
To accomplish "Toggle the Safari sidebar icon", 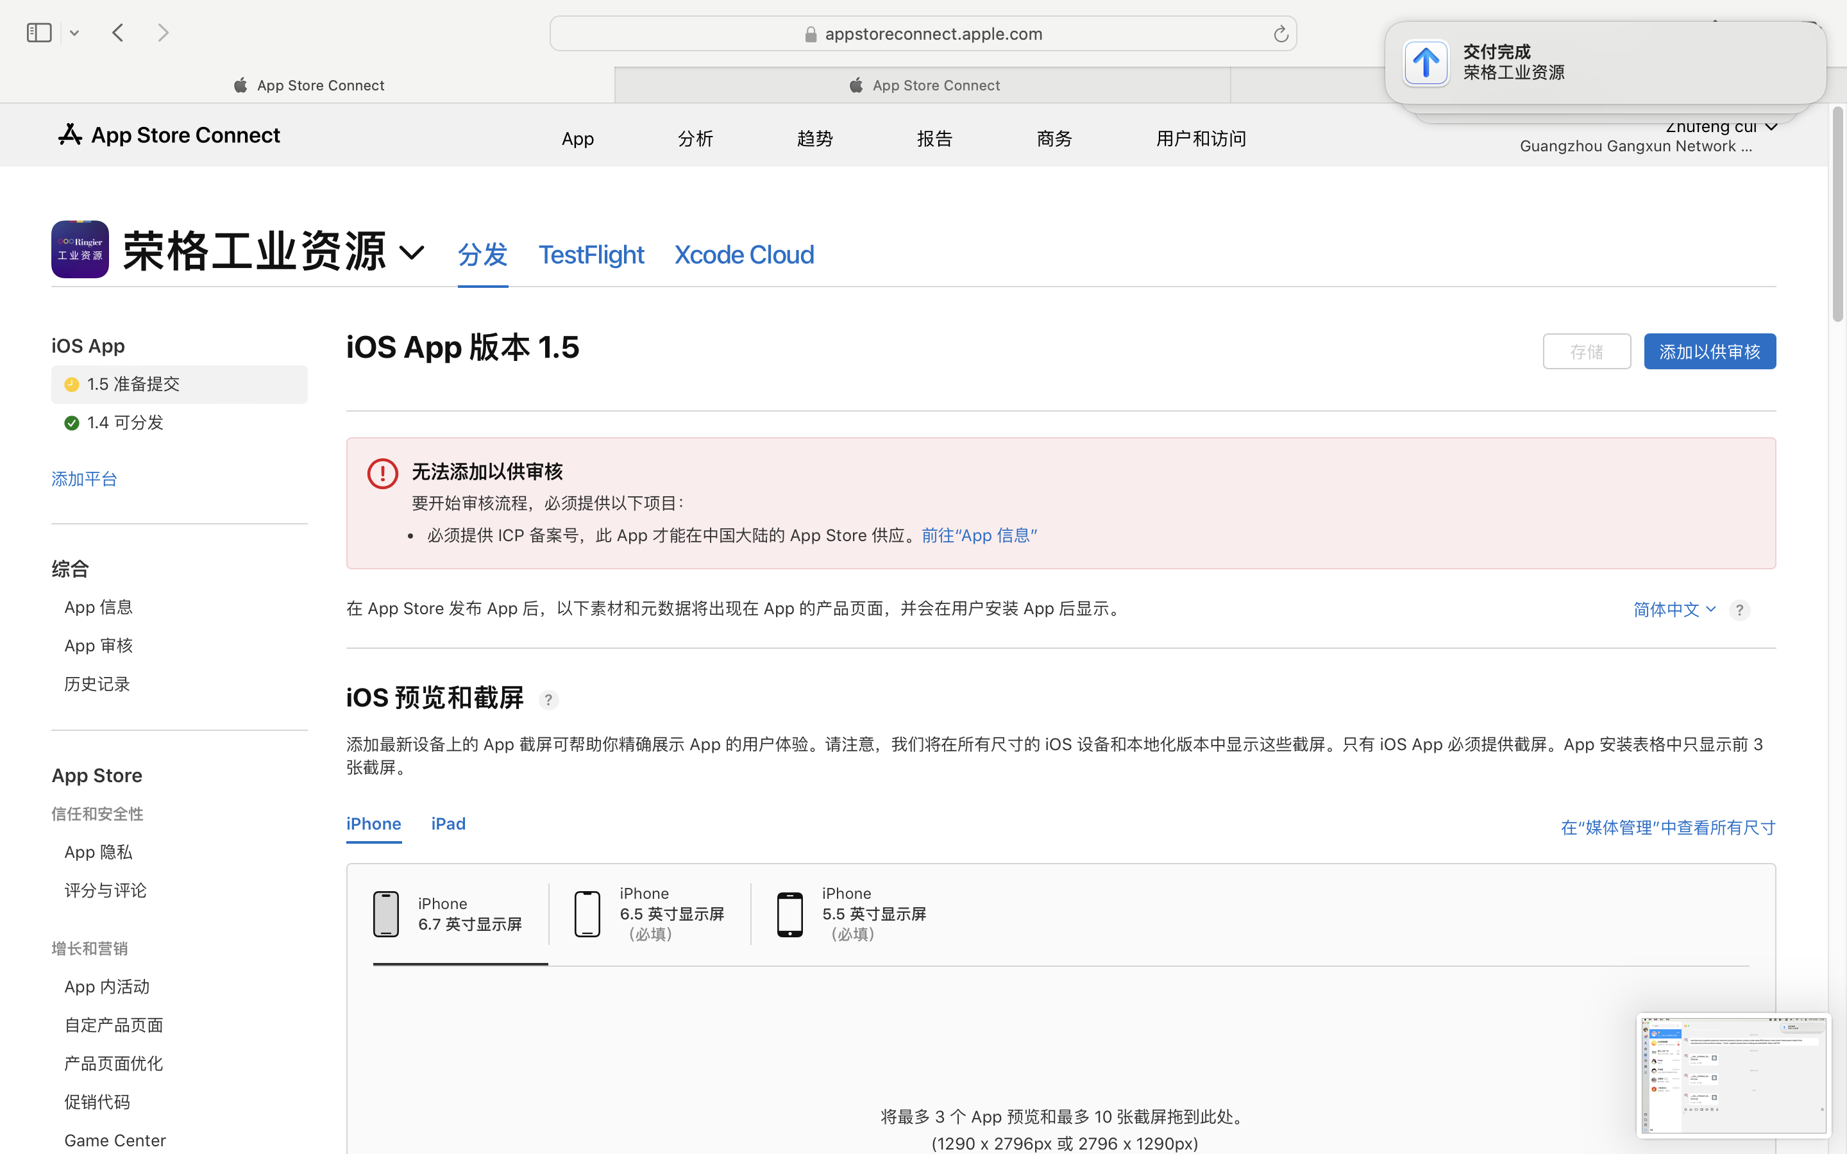I will click(39, 33).
